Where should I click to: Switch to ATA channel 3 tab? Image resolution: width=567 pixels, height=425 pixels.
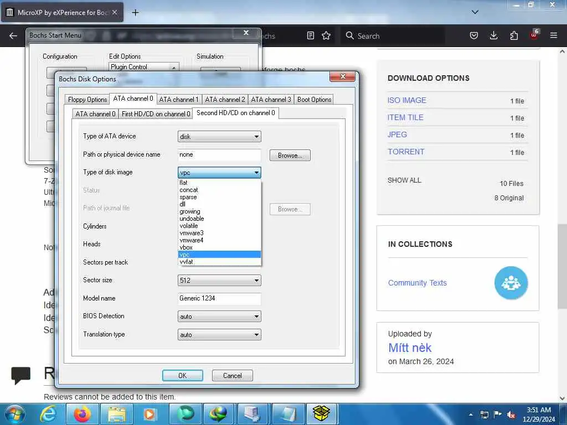pyautogui.click(x=271, y=100)
